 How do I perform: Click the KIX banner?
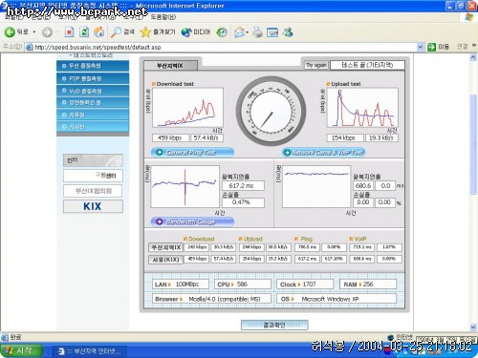(x=93, y=206)
